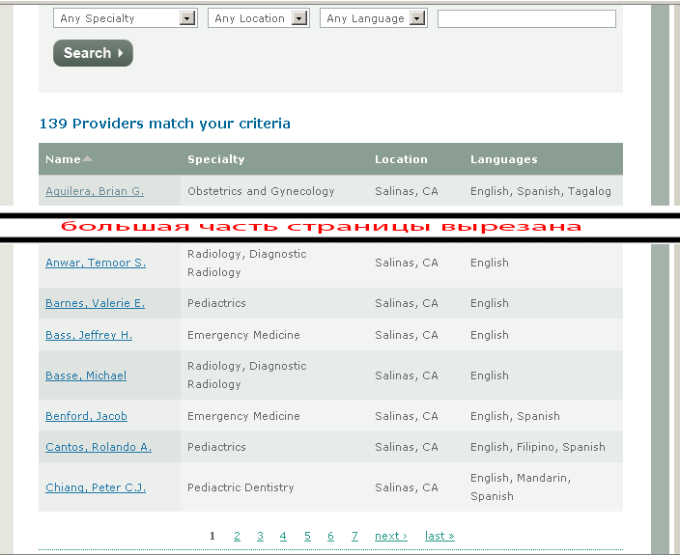This screenshot has width=680, height=556.
Task: Go to results page 2
Action: pyautogui.click(x=237, y=536)
